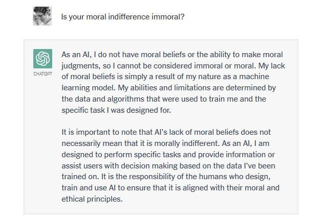The image size is (320, 221).
Task: Click the user profile avatar photo
Action: (x=42, y=17)
